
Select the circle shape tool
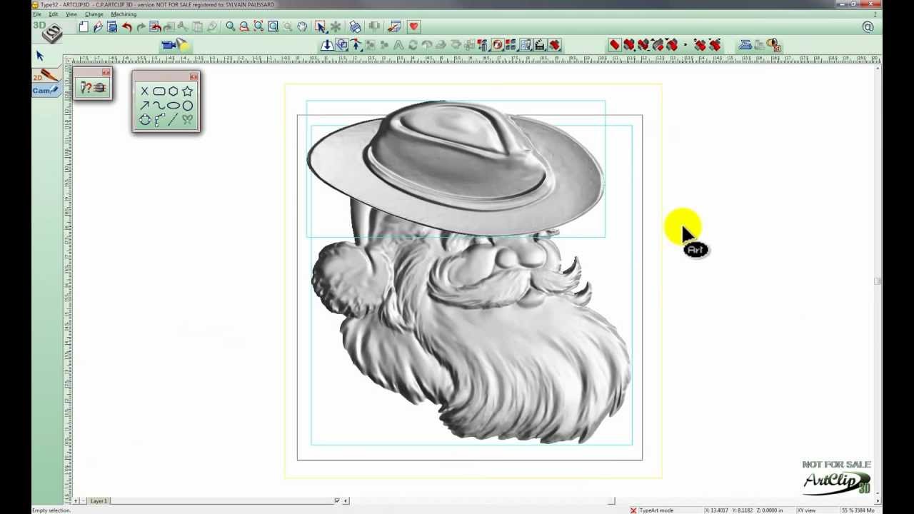click(x=187, y=106)
